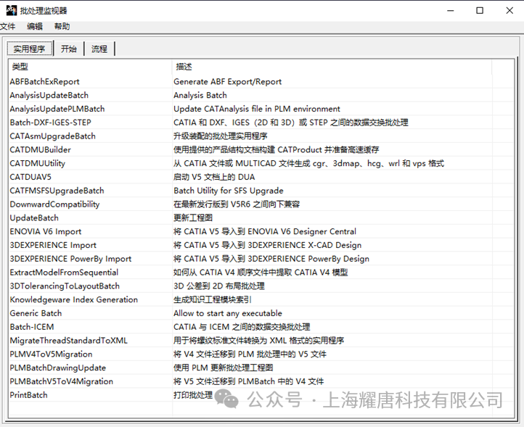Switch to the 开始 tab
Viewport: 524px width, 427px height.
[x=69, y=49]
